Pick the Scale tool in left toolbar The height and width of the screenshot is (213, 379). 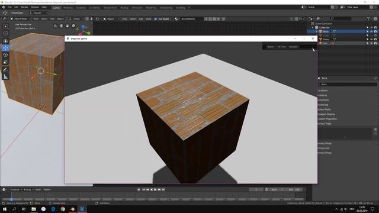click(5, 62)
